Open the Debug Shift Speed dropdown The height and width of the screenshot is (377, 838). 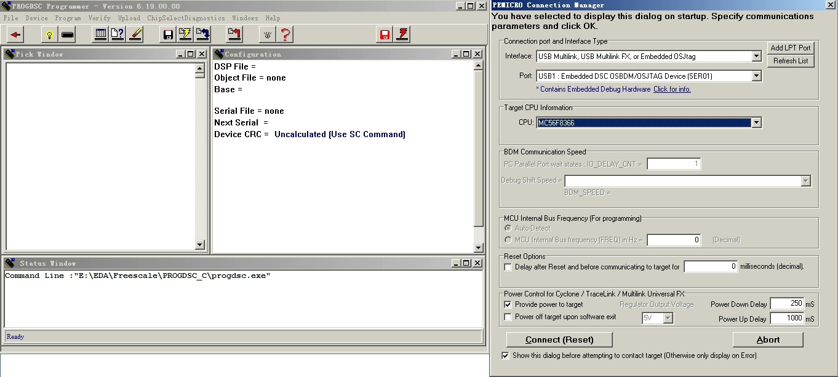click(806, 181)
